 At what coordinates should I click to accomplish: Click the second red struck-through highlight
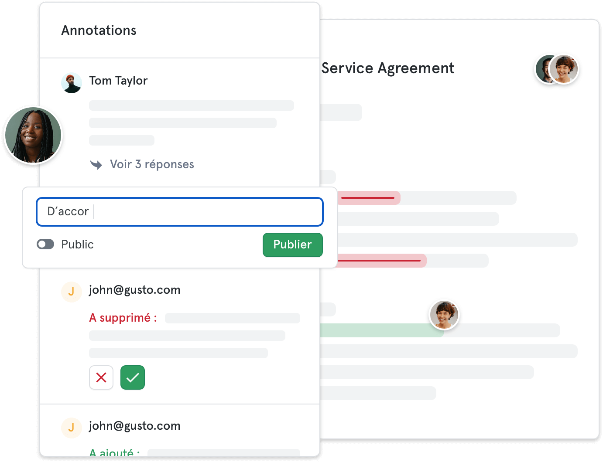(x=380, y=261)
